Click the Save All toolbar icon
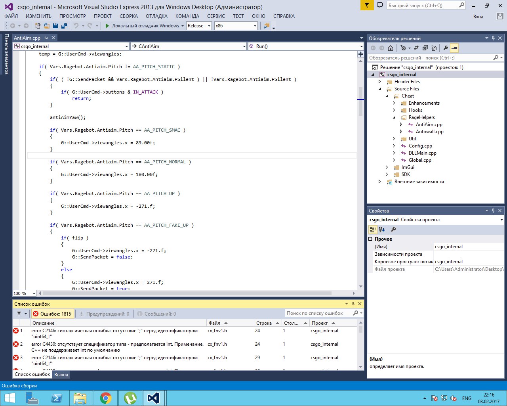Image resolution: width=507 pixels, height=406 pixels. click(63, 26)
